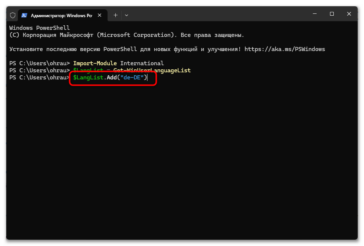Click the $LangList.Add("de-DE") command
This screenshot has height=246, width=364.
point(110,78)
